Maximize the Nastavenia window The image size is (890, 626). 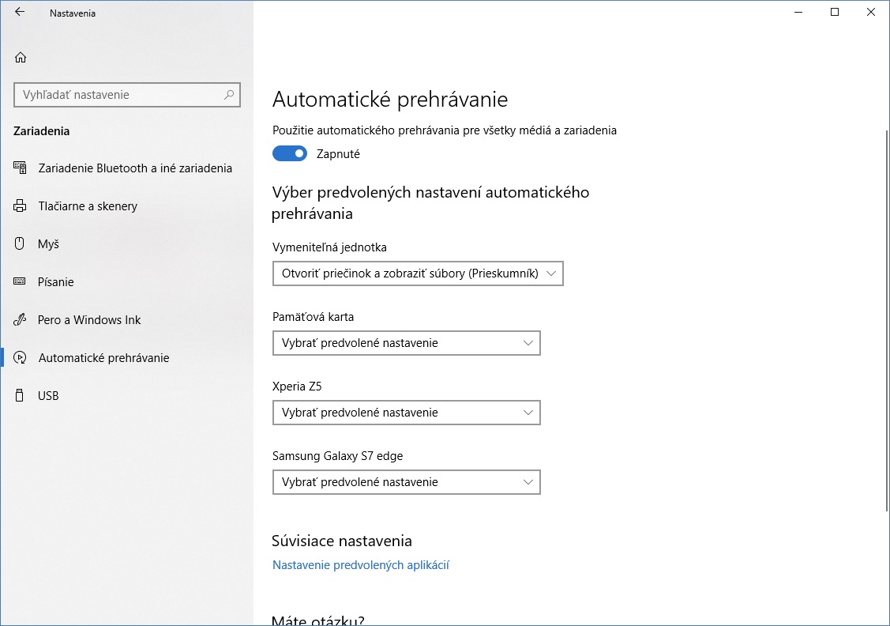pyautogui.click(x=835, y=12)
